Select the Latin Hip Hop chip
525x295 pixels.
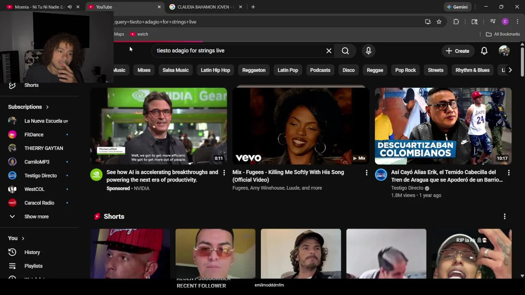215,70
